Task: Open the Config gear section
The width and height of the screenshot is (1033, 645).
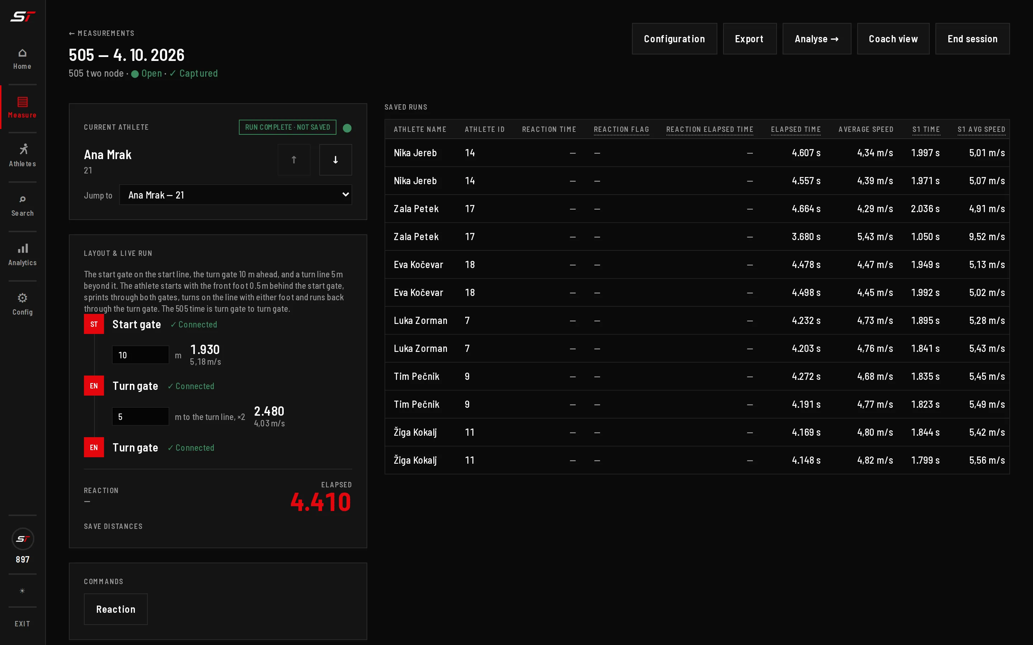Action: coord(22,305)
